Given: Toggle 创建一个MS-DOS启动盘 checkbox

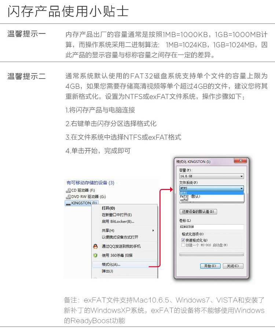Looking at the screenshot, I should coord(183,245).
